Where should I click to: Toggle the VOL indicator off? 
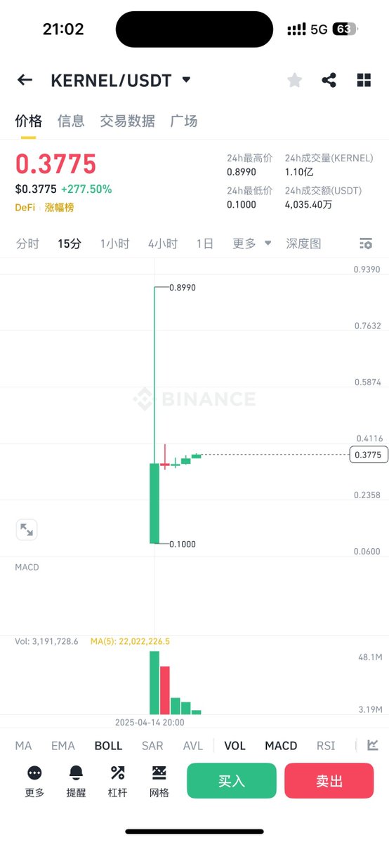[235, 746]
